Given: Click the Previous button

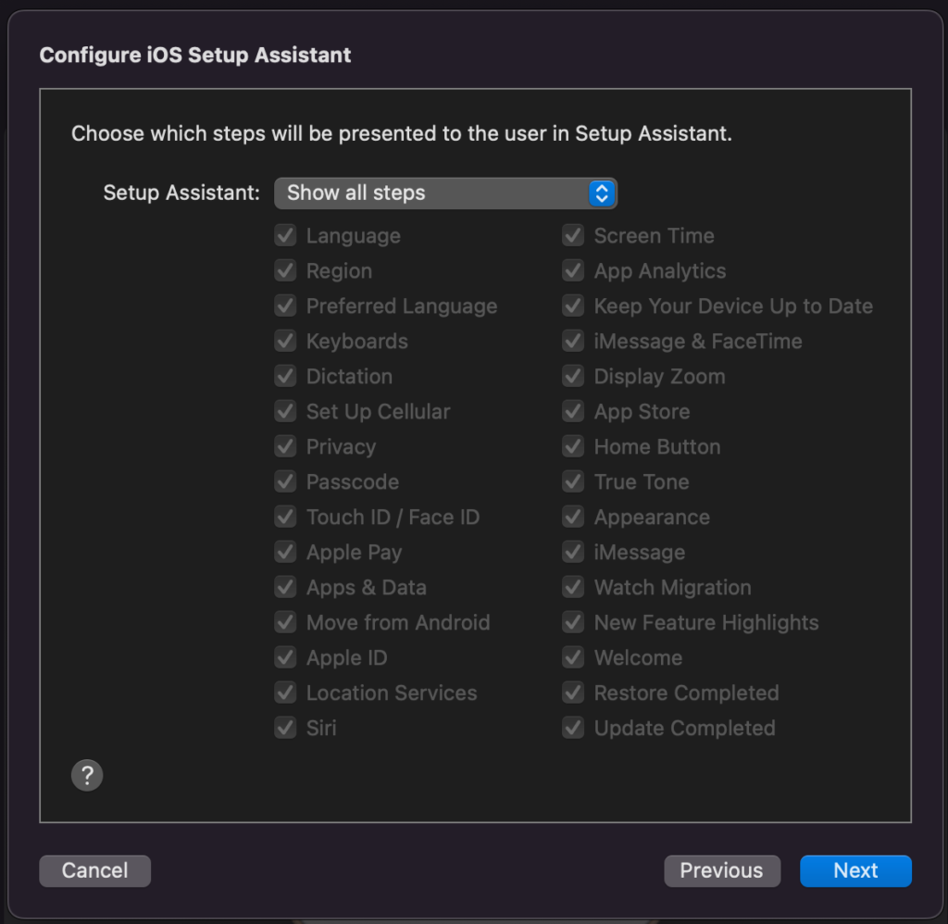Looking at the screenshot, I should 722,870.
